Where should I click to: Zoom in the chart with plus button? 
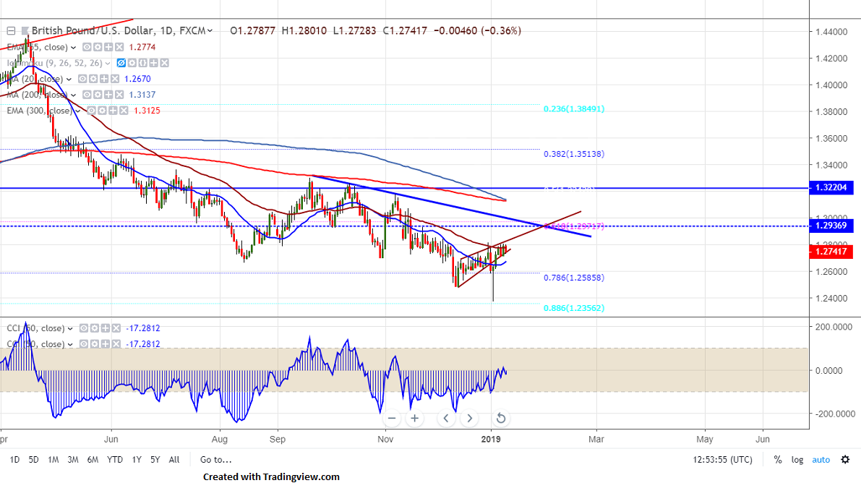pos(414,419)
